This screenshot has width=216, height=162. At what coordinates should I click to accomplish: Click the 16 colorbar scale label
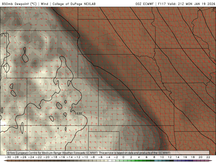coord(185,157)
